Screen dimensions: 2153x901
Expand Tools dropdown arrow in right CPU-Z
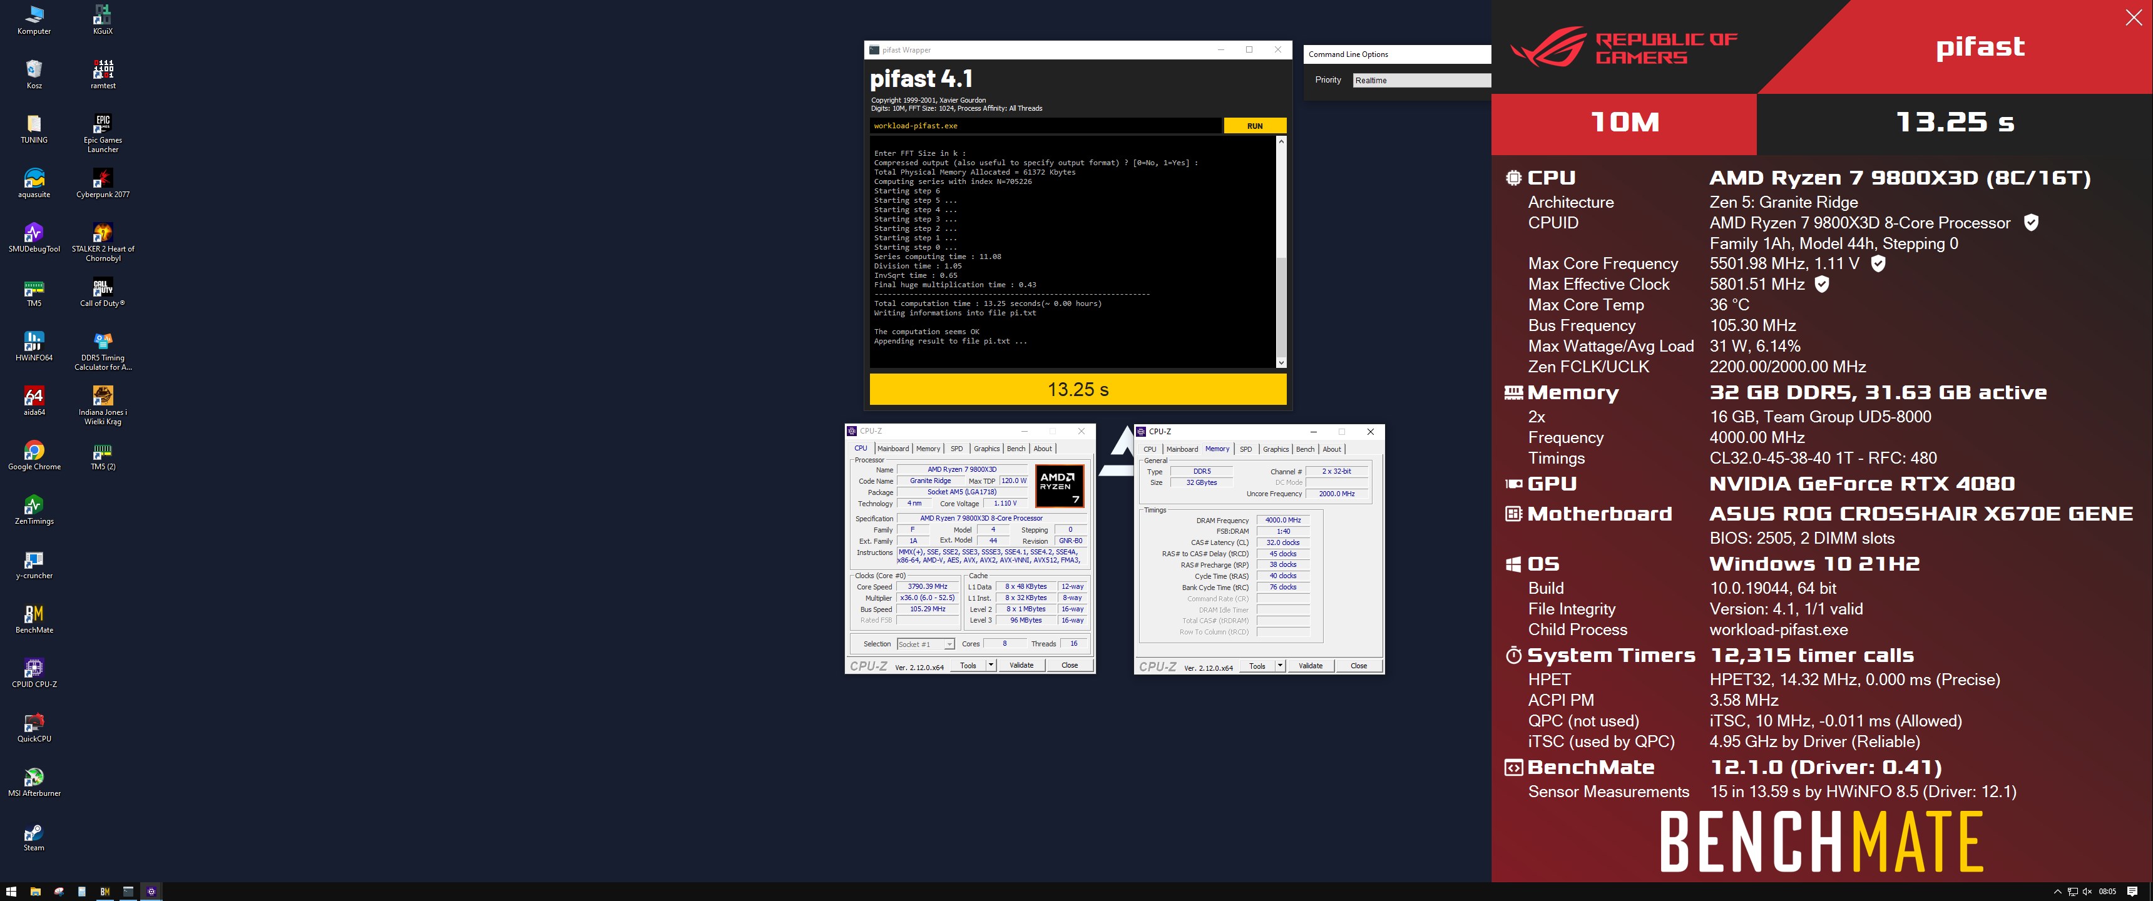click(1281, 666)
